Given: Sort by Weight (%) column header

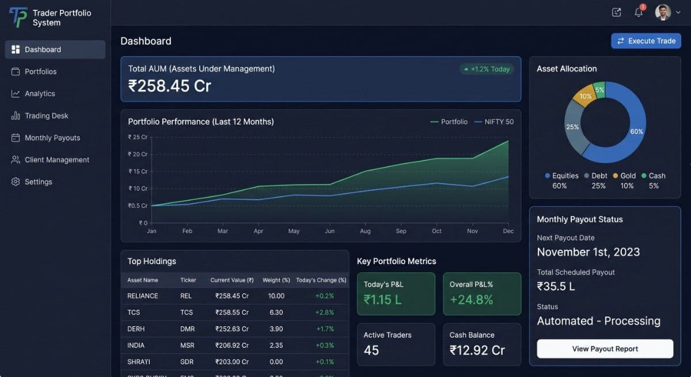Looking at the screenshot, I should click(x=276, y=280).
